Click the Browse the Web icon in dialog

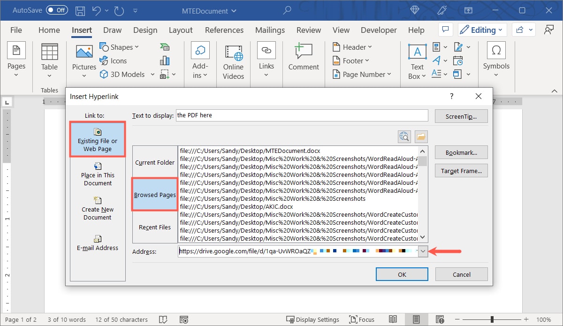click(404, 136)
